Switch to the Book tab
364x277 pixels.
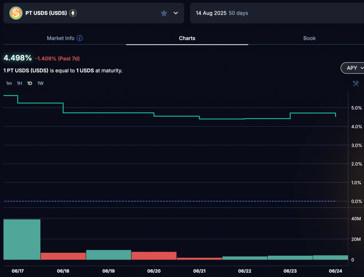point(310,38)
